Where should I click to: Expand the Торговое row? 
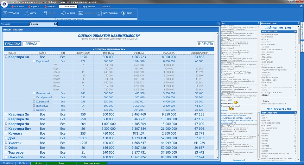click(x=6, y=152)
